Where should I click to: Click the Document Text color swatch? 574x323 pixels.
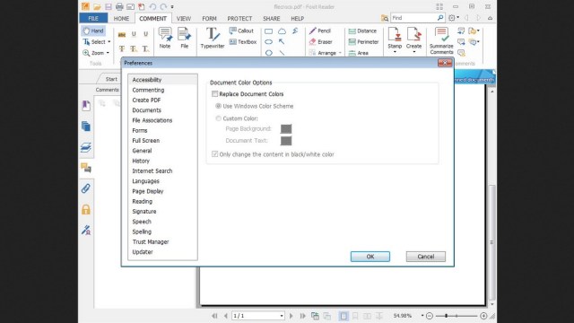(x=286, y=141)
